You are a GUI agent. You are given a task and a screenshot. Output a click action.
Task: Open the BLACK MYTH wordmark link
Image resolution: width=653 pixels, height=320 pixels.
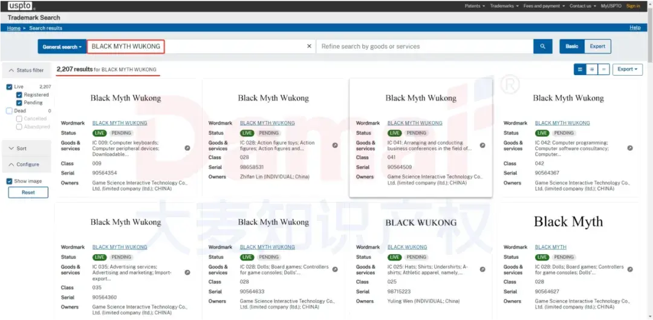tap(551, 247)
